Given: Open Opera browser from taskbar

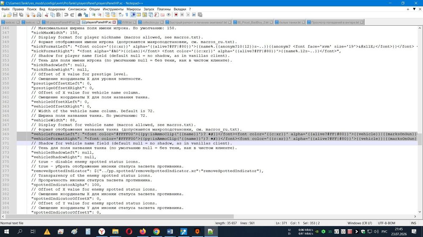Looking at the screenshot, I should [x=129, y=232].
